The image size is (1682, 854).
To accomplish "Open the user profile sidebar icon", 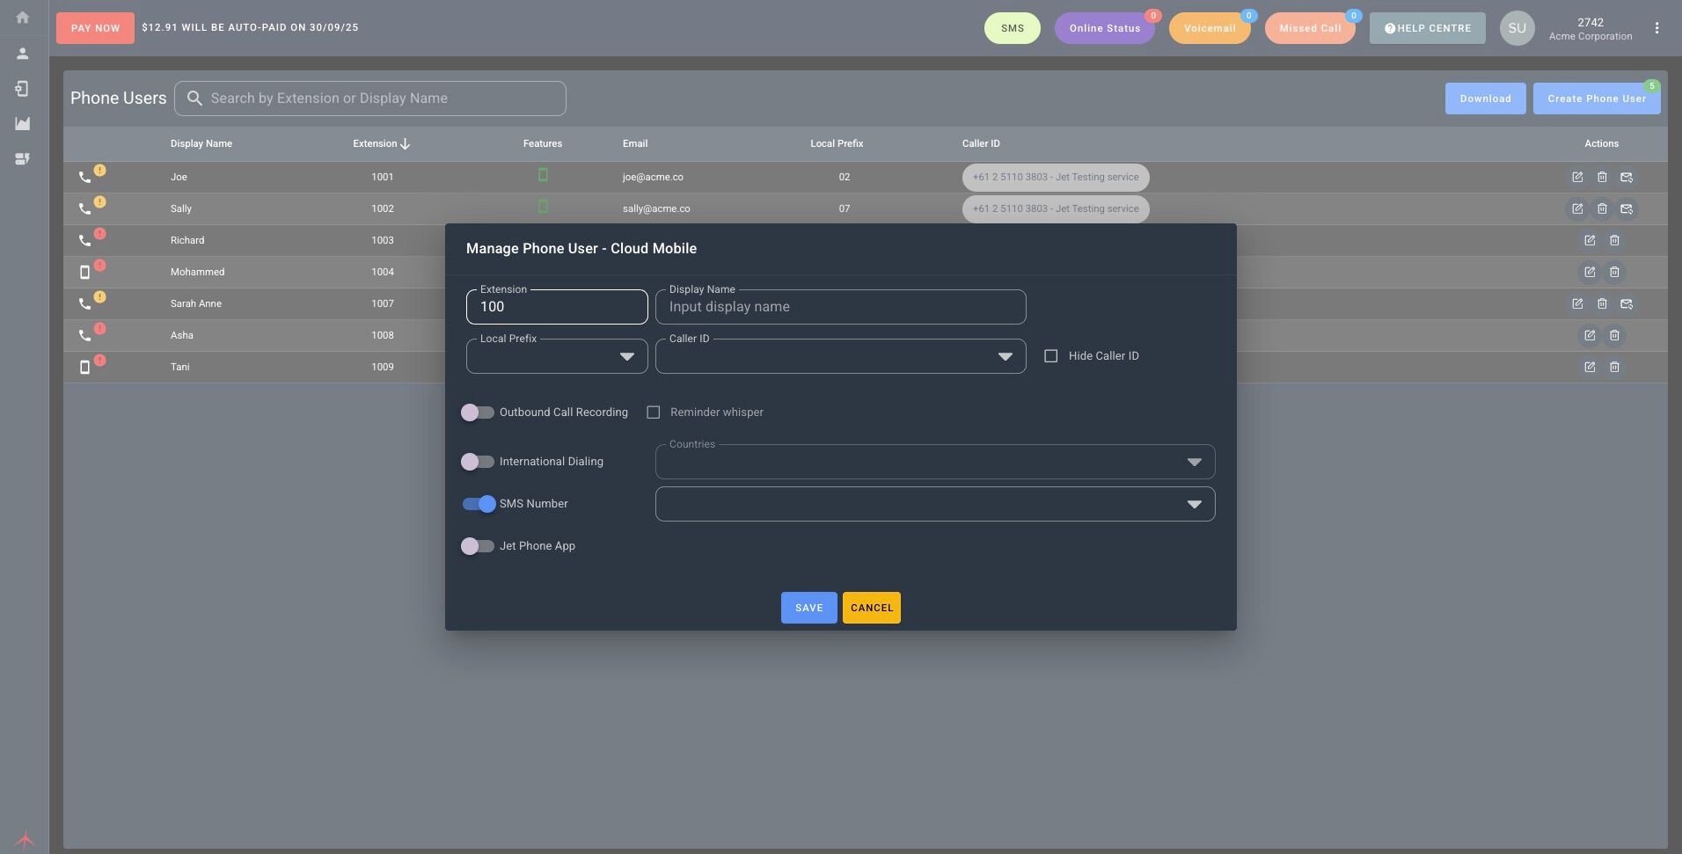I will [23, 54].
